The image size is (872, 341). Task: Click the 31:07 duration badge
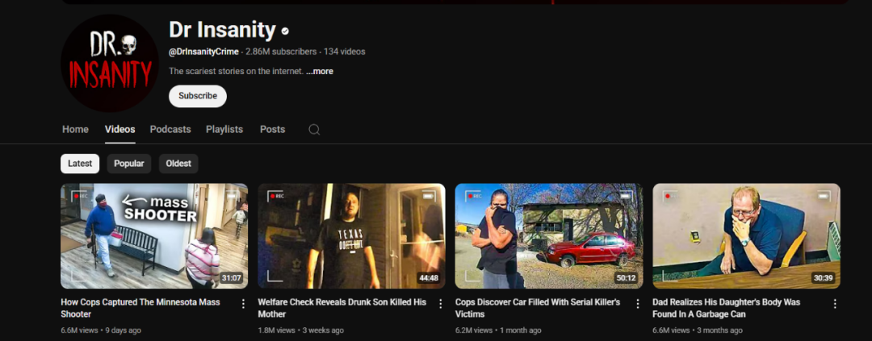click(x=232, y=277)
